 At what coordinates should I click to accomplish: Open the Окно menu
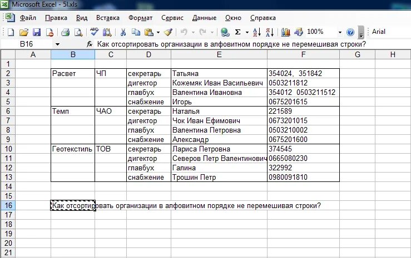[233, 18]
